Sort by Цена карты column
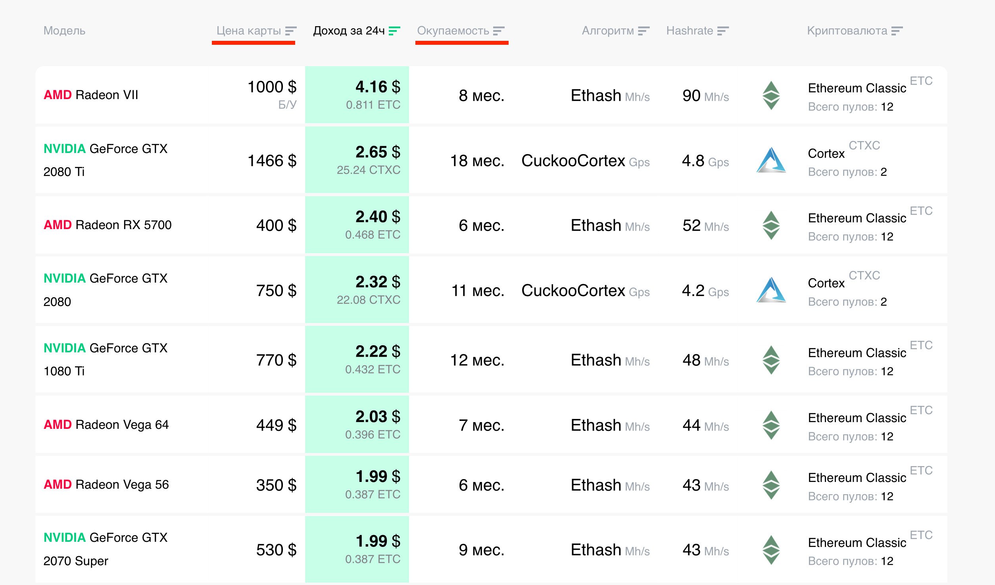The height and width of the screenshot is (585, 995). [256, 31]
